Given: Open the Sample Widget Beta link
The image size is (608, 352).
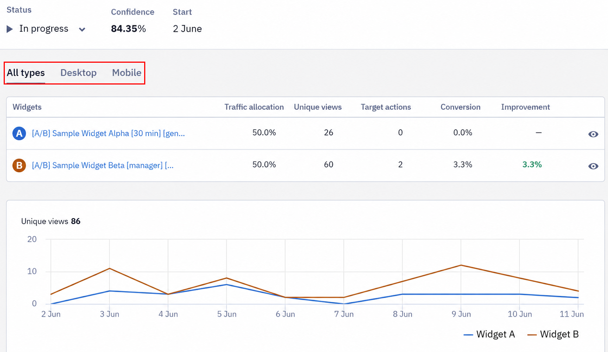Looking at the screenshot, I should (103, 165).
